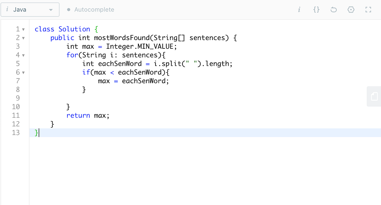The height and width of the screenshot is (205, 381).
Task: Fold the if block on line 6
Action: point(23,73)
